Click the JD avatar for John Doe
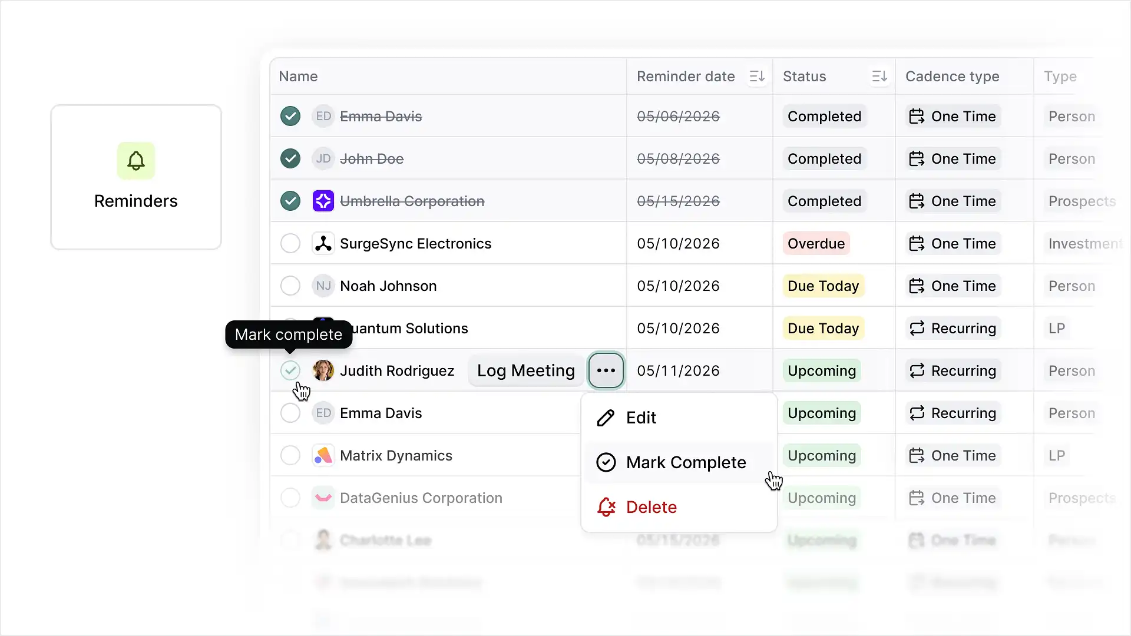 [323, 158]
